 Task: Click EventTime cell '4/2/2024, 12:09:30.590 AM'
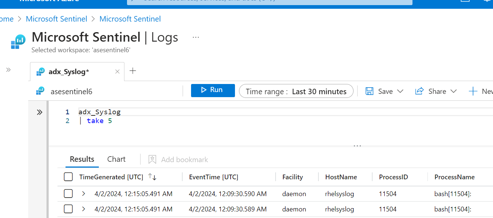coord(228,194)
